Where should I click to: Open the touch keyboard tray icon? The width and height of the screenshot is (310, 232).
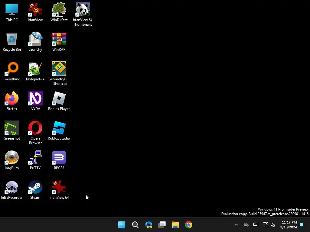point(256,225)
